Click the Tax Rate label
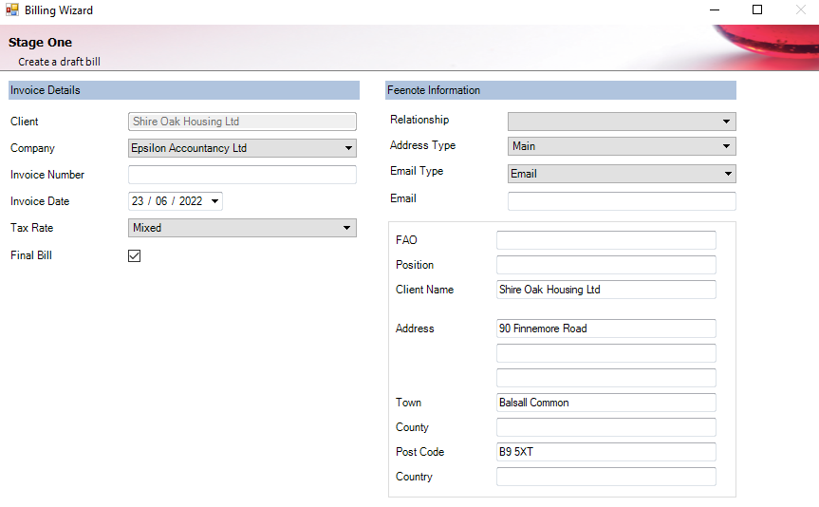The width and height of the screenshot is (819, 507). click(32, 228)
